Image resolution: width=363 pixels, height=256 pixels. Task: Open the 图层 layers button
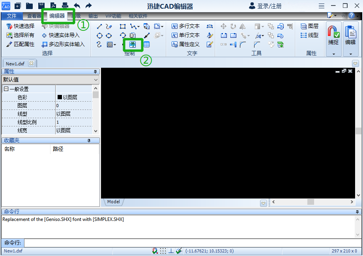click(309, 26)
